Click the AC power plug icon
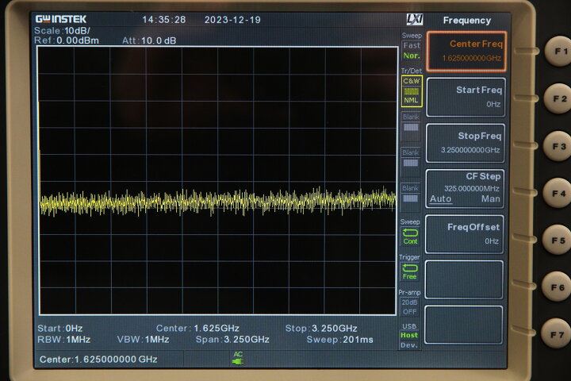Viewport: 571px width, 381px height. [238, 359]
